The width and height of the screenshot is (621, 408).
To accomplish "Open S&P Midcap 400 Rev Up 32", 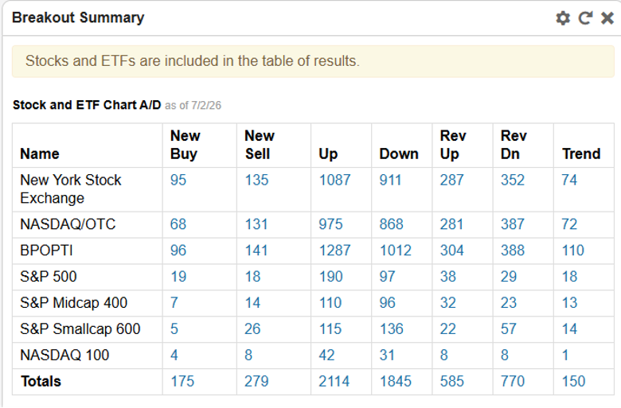I will pyautogui.click(x=448, y=303).
